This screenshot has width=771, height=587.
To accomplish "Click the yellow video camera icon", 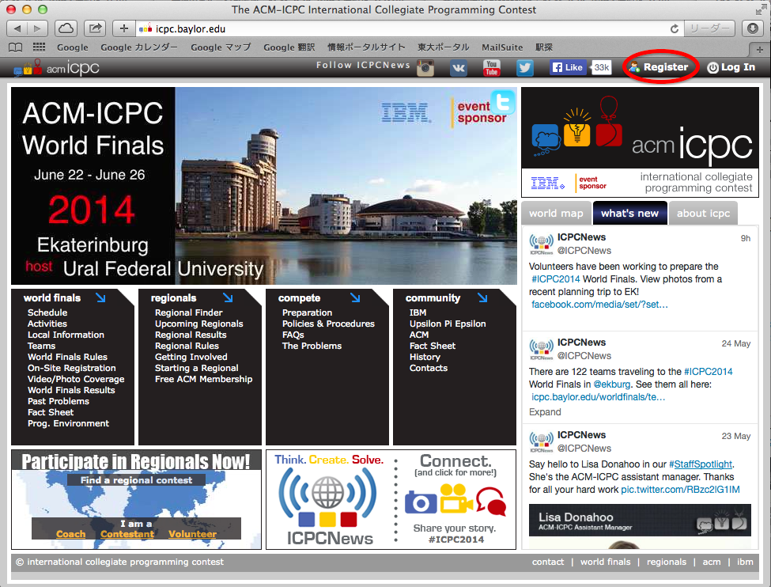I will click(x=455, y=499).
